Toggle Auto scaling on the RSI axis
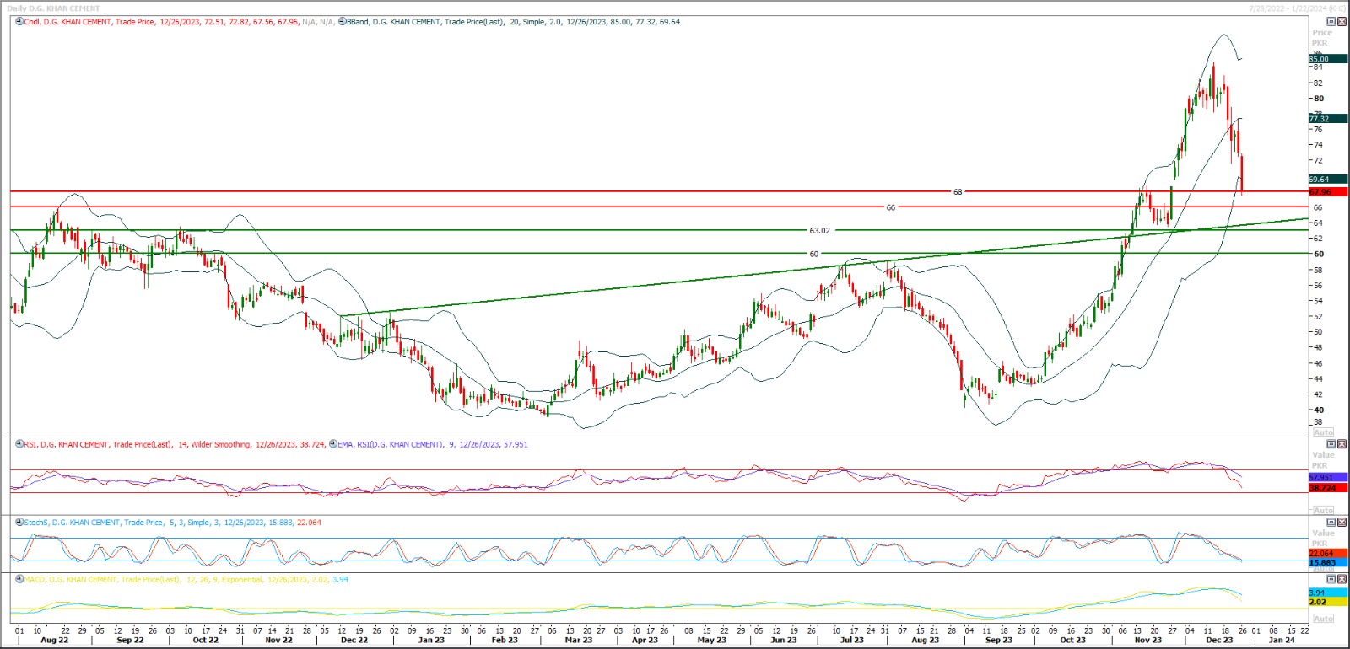1350x649 pixels. click(x=1323, y=510)
